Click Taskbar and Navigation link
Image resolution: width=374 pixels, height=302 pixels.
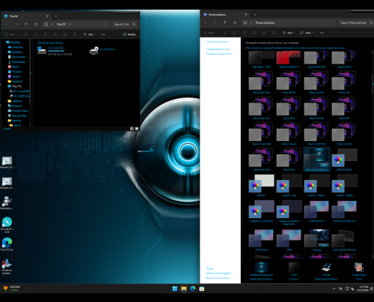point(218,274)
